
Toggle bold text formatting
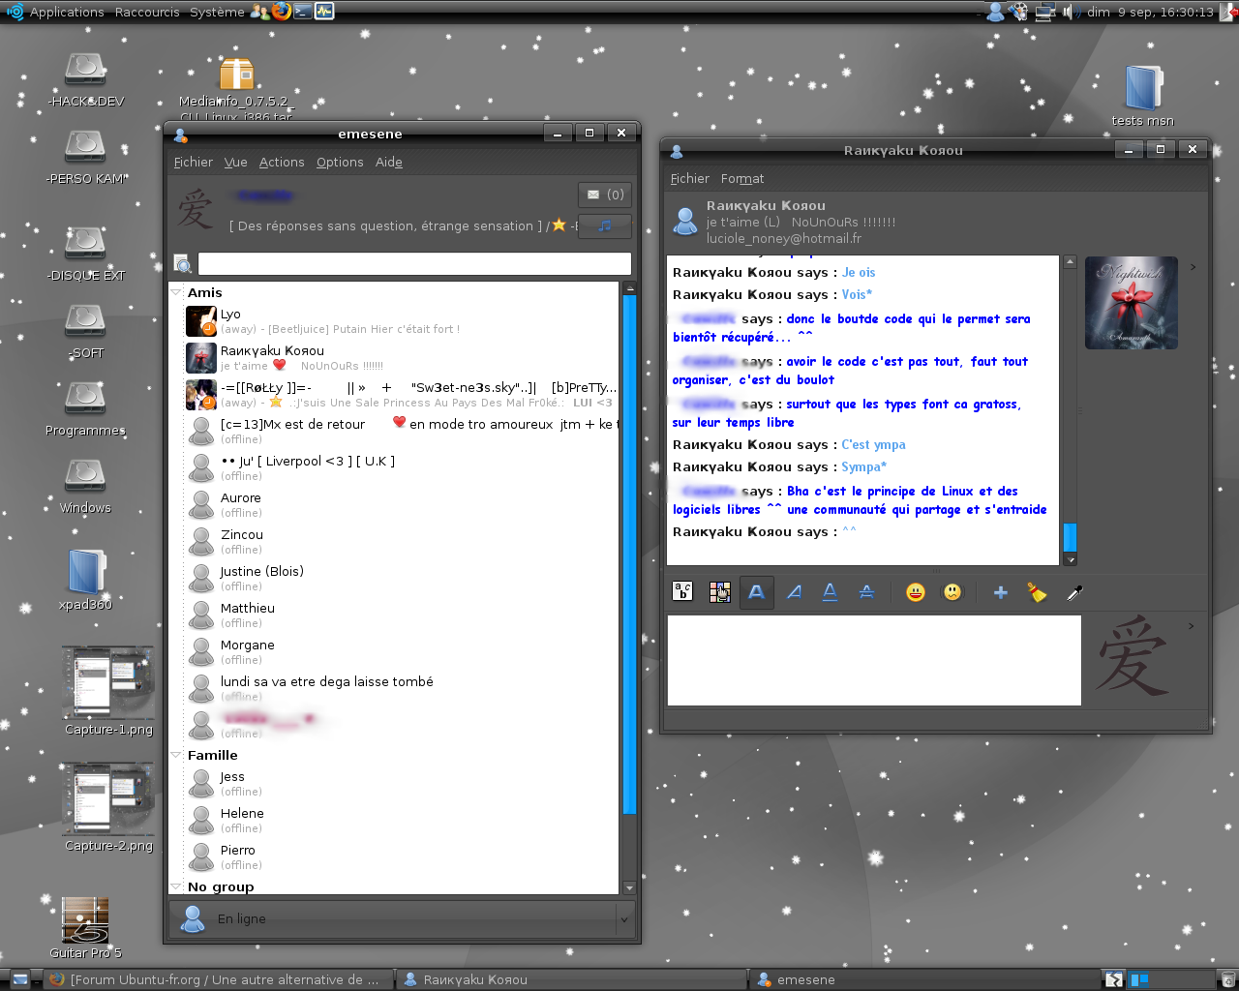(x=756, y=592)
